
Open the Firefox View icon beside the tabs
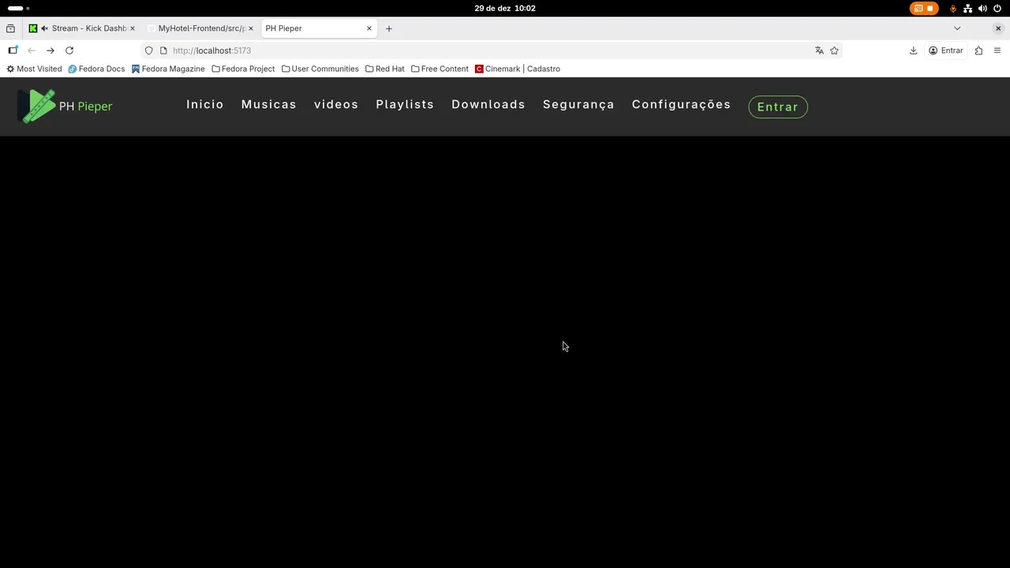10,28
